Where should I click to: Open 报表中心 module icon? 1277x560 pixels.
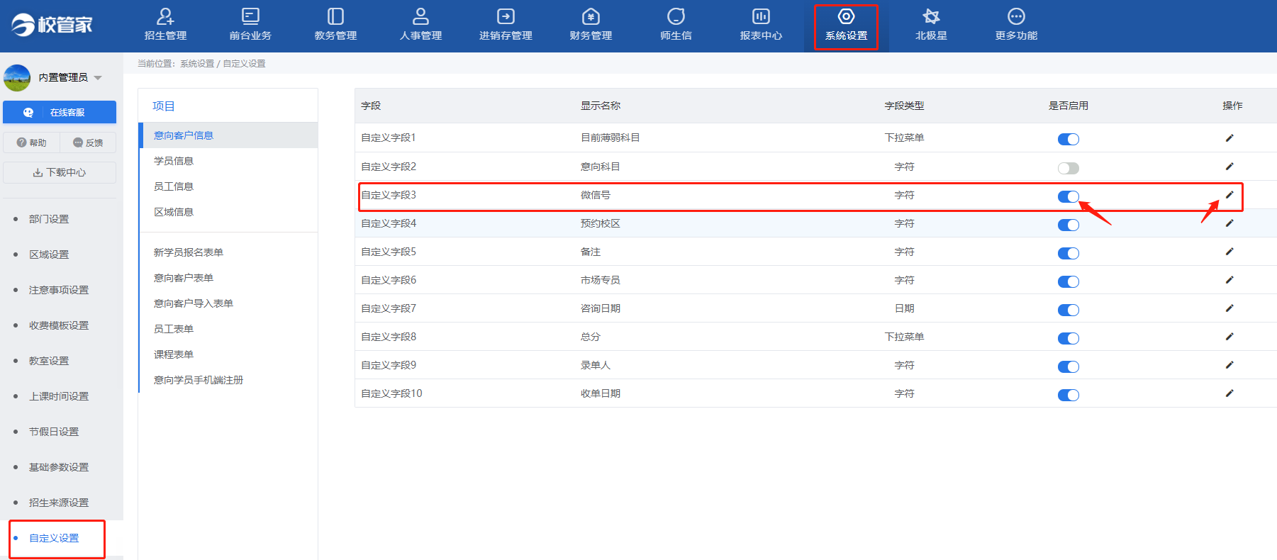point(761,16)
